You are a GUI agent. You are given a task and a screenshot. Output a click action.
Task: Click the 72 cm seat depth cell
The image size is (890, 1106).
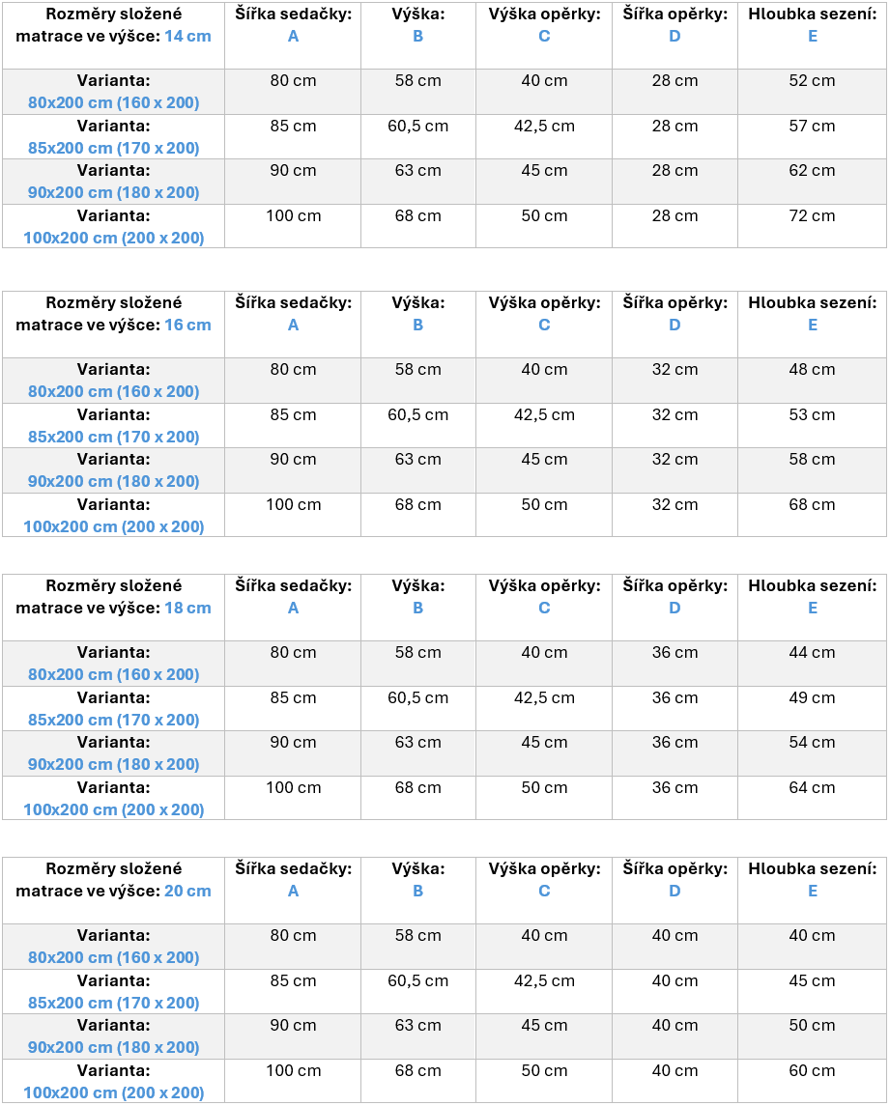(x=812, y=215)
